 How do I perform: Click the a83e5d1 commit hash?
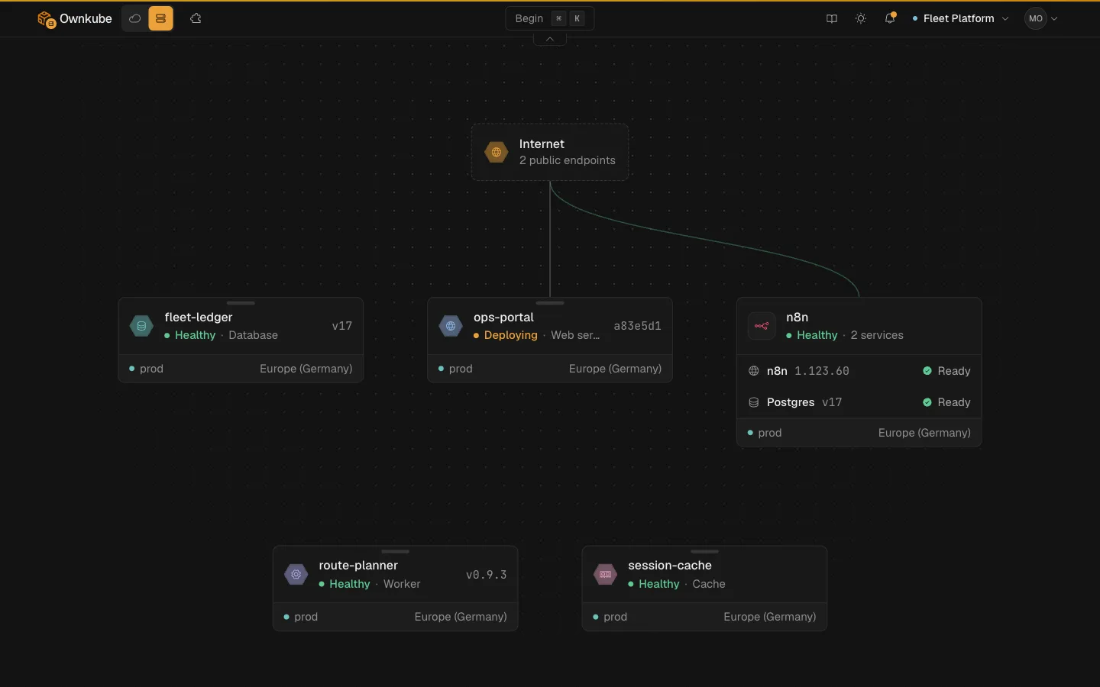637,326
